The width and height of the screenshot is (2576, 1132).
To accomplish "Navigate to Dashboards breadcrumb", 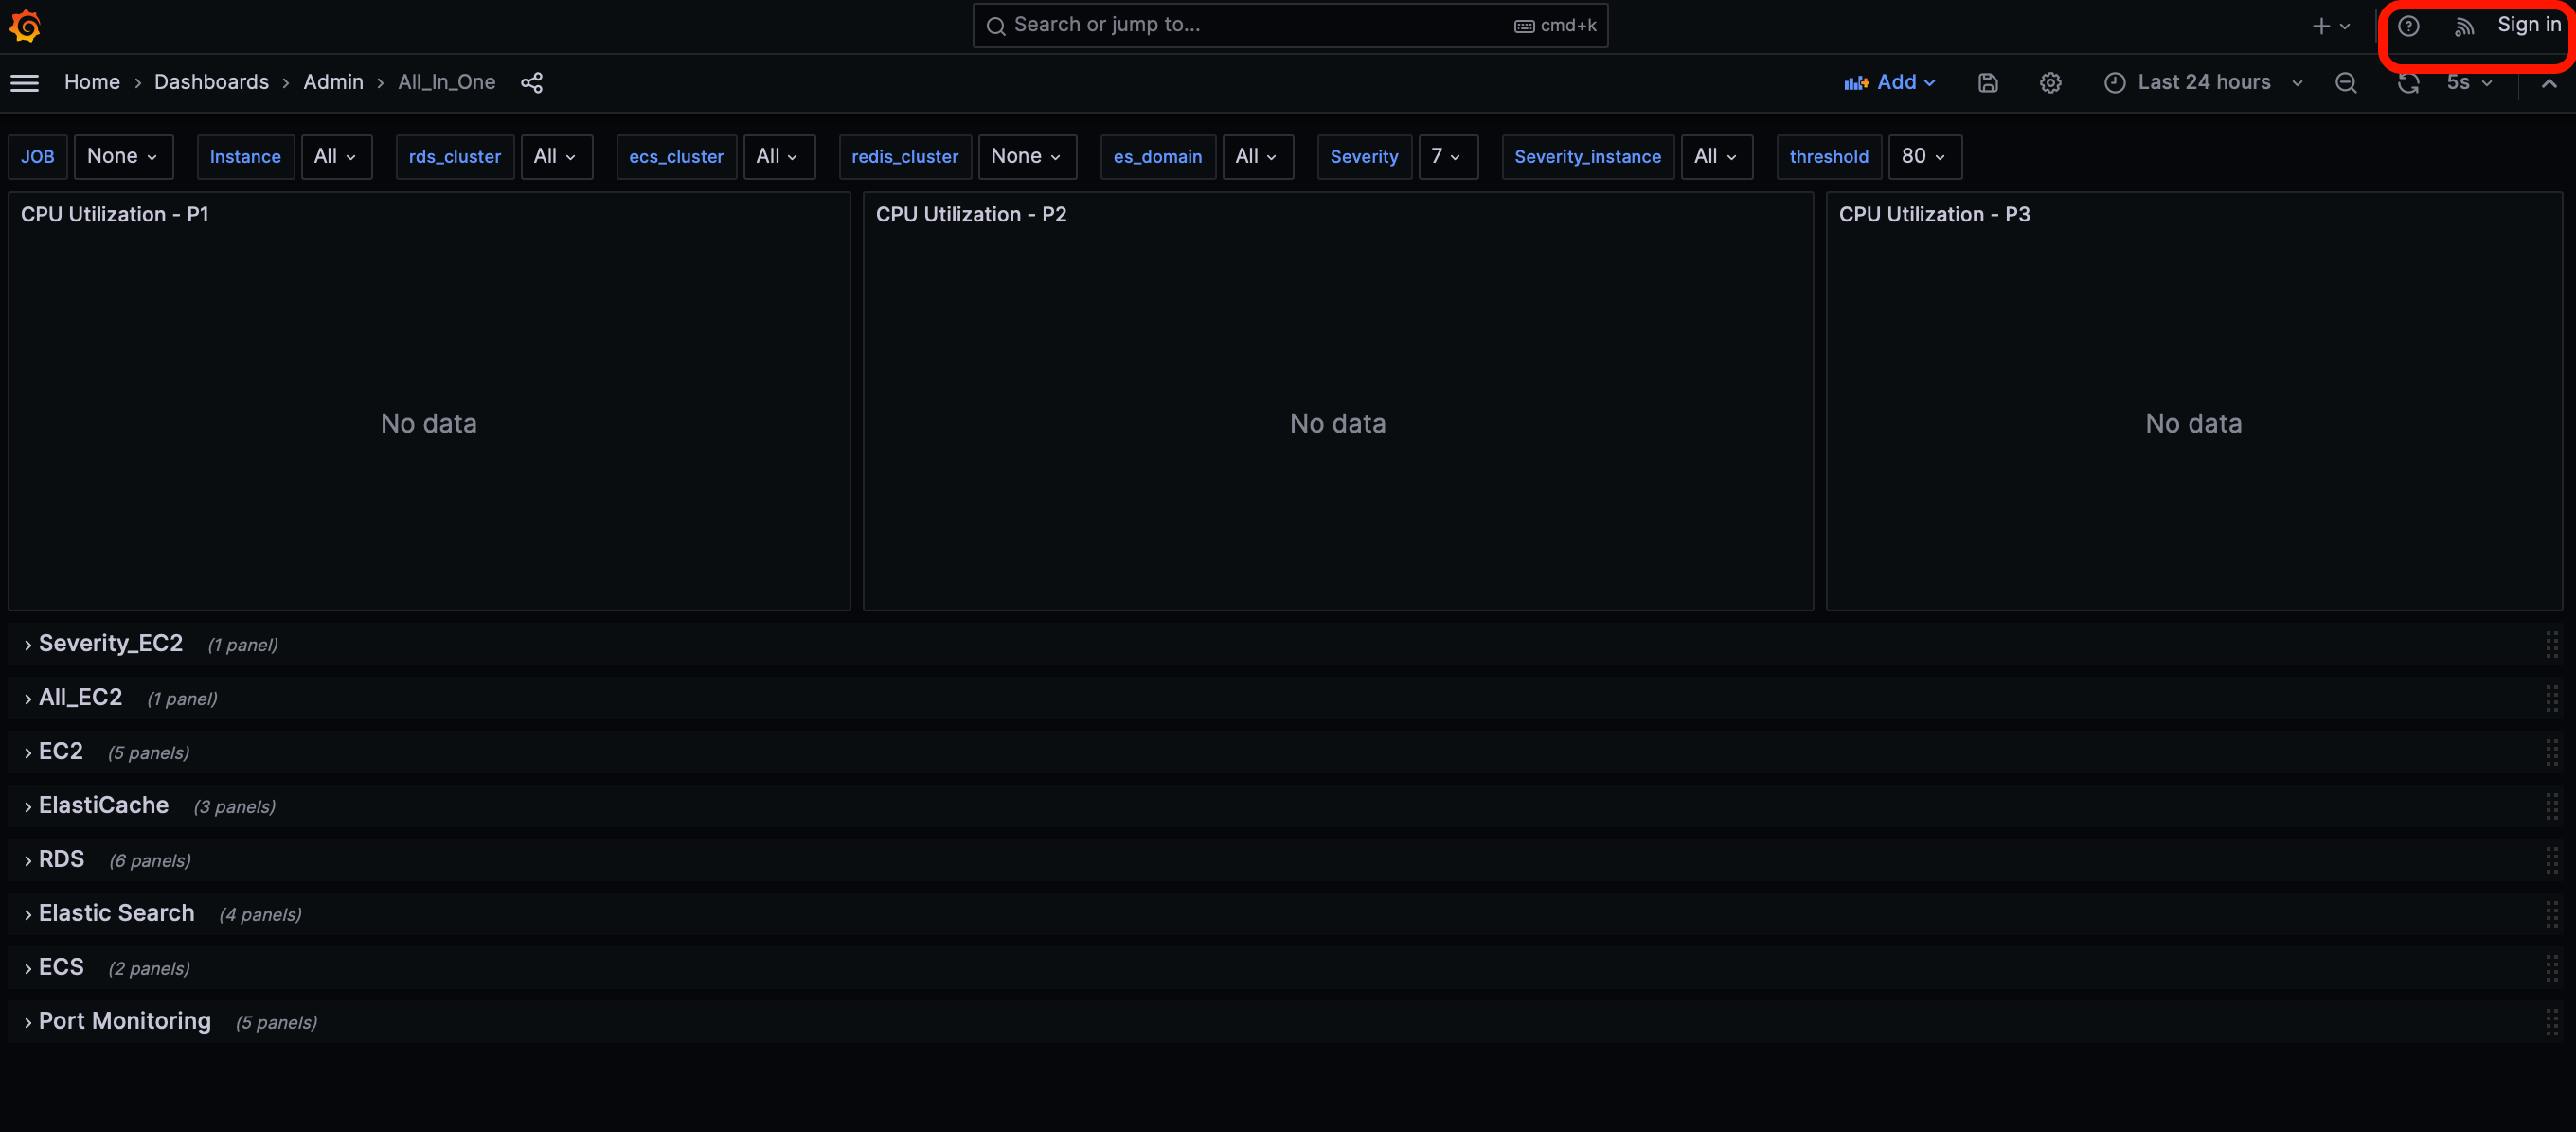I will tap(211, 83).
